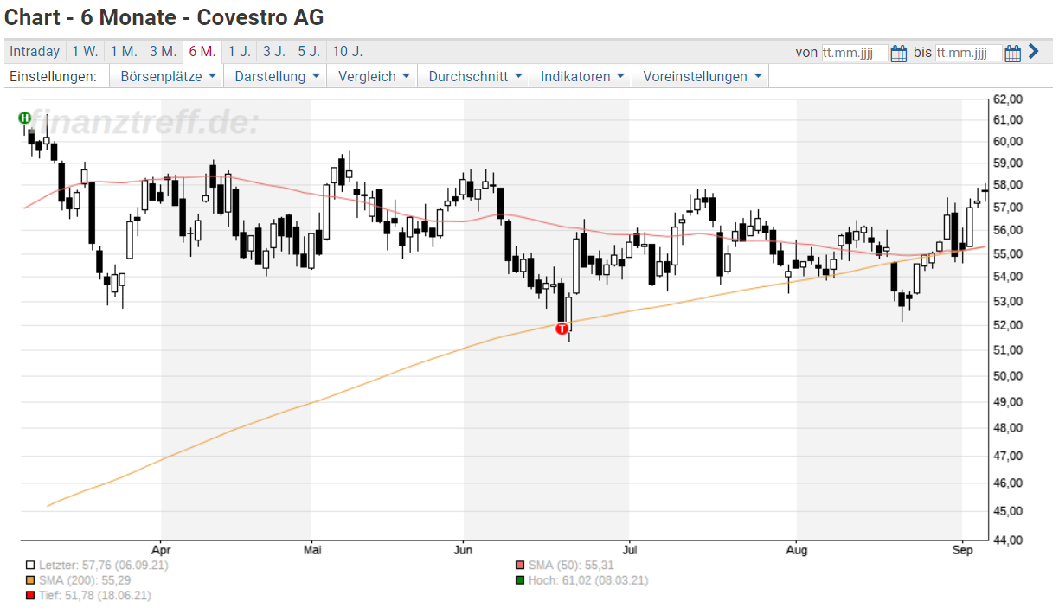1059x614 pixels.
Task: Open the Darstellung dropdown
Action: (277, 76)
